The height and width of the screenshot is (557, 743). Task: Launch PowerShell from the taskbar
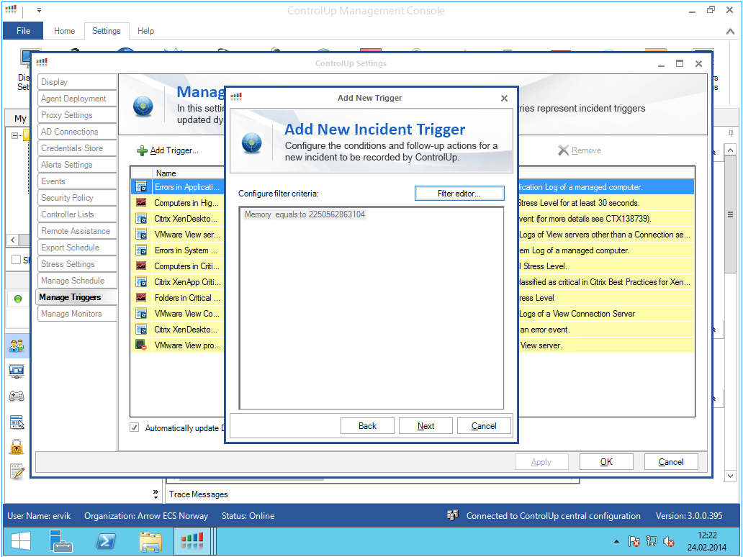point(106,541)
